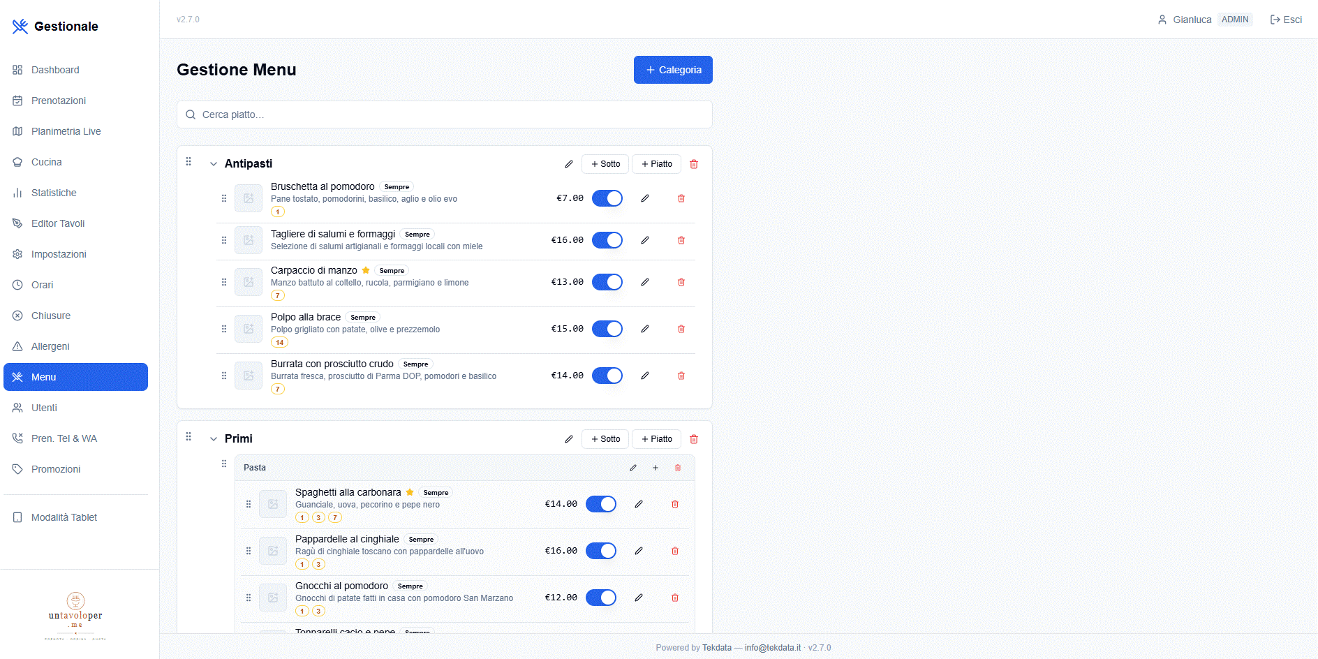Edit the Pasta subcategory
Image resolution: width=1318 pixels, height=659 pixels.
(633, 468)
